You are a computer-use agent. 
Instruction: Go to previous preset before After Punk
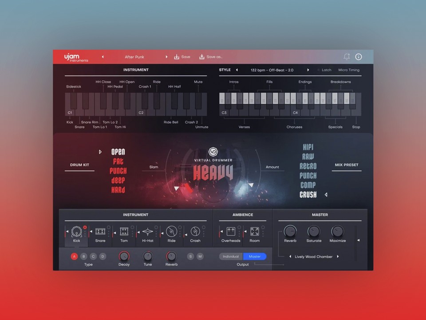click(103, 57)
